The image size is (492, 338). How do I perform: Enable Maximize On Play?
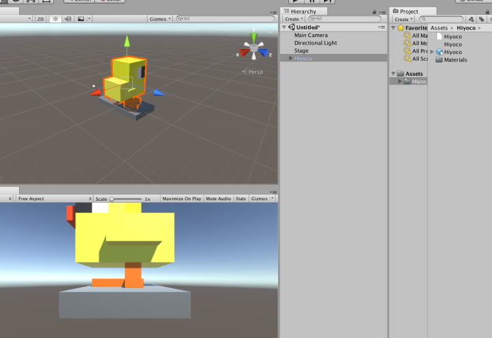[181, 199]
